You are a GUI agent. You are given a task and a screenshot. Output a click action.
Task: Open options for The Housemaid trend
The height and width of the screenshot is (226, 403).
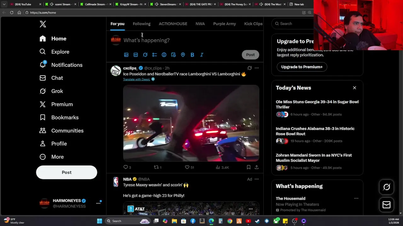pos(356,198)
